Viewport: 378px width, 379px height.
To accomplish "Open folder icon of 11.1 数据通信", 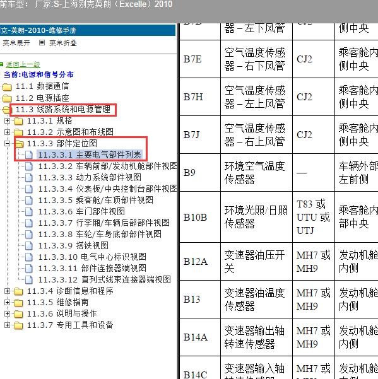I will click(7, 87).
